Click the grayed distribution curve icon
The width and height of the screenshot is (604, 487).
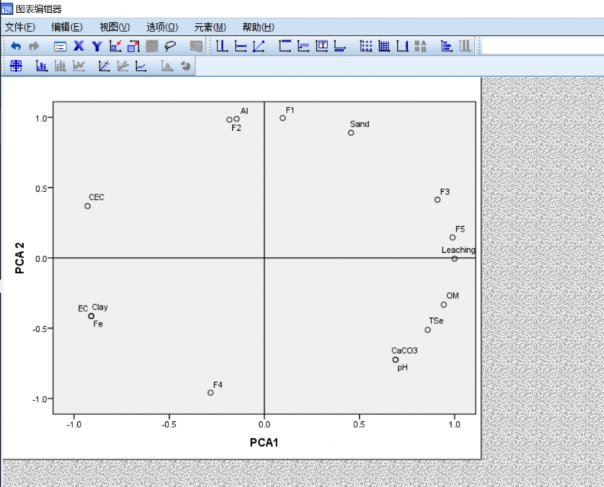pyautogui.click(x=167, y=66)
